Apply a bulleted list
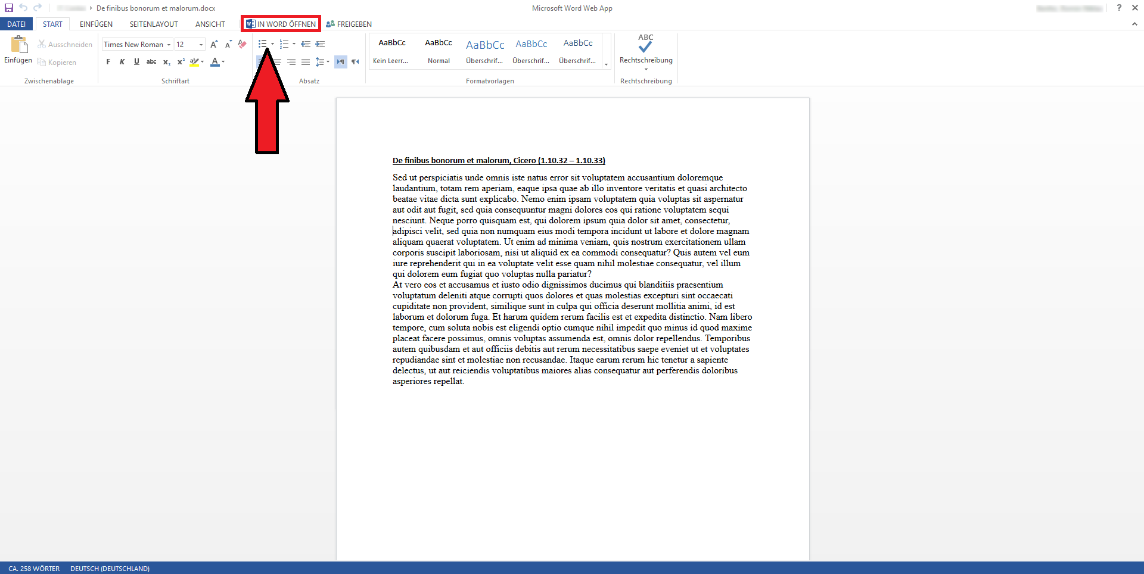This screenshot has width=1144, height=574. tap(263, 45)
